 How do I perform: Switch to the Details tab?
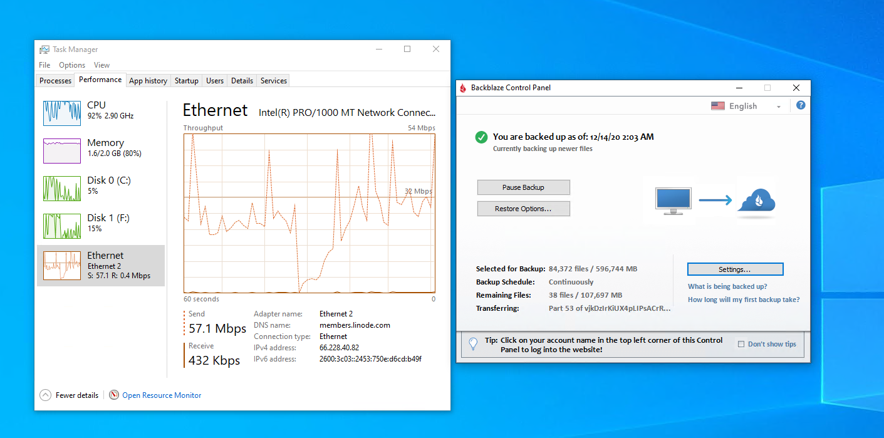point(242,81)
